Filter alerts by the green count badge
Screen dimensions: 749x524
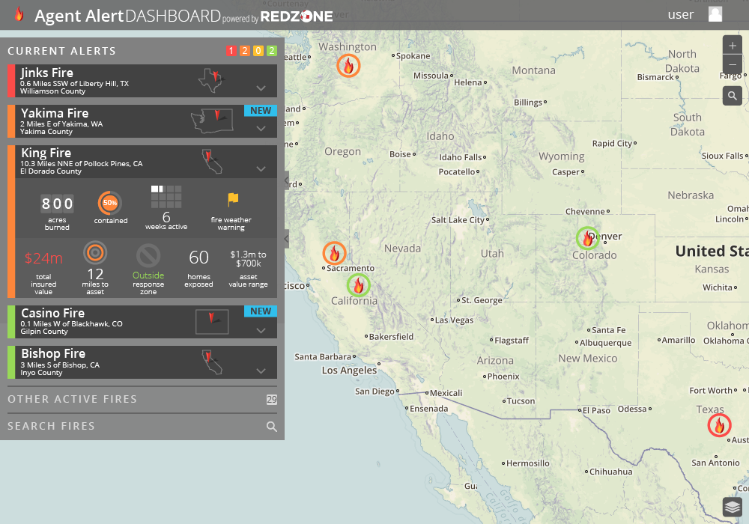pos(271,51)
